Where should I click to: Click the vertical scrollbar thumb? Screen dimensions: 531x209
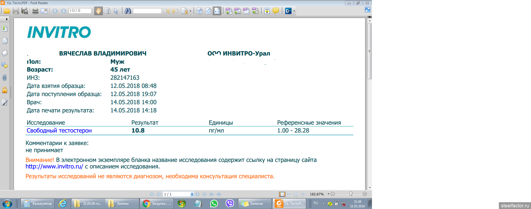[370, 51]
